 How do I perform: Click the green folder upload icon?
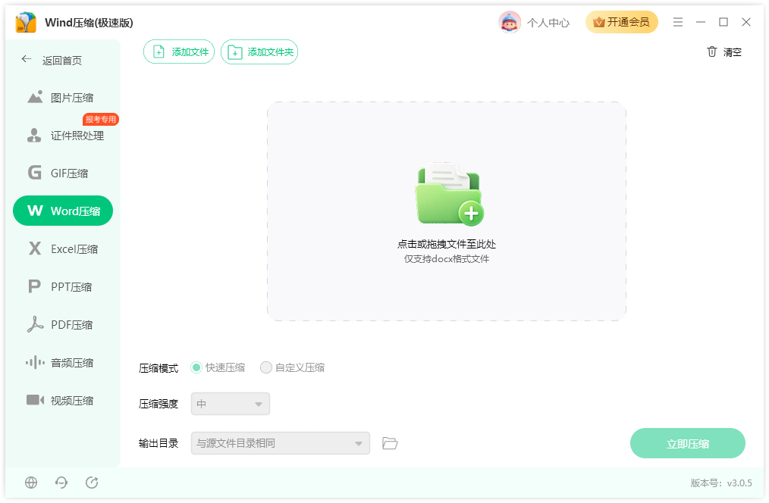449,194
